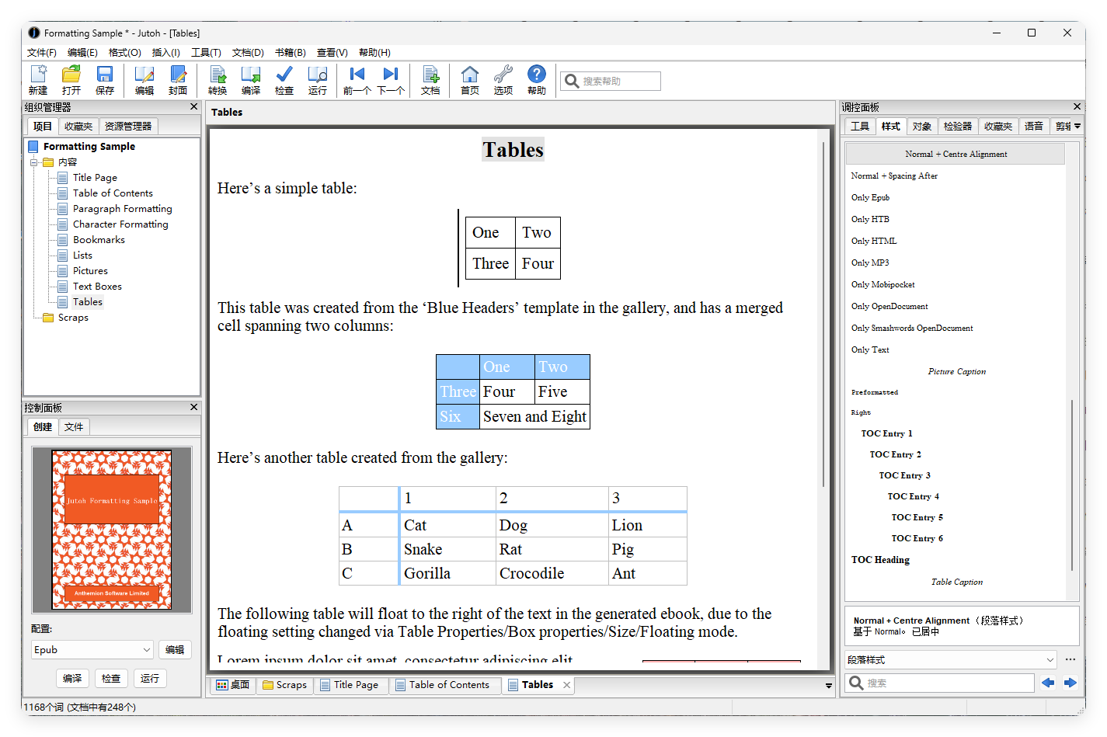Click the 编辑 button next to Epub
The width and height of the screenshot is (1107, 737).
pyautogui.click(x=175, y=650)
